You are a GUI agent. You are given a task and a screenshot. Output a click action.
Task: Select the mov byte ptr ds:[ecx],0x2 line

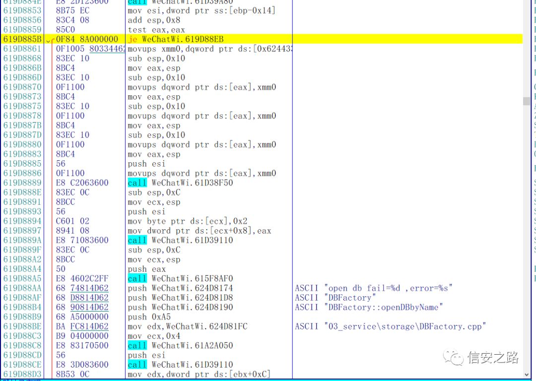click(187, 221)
